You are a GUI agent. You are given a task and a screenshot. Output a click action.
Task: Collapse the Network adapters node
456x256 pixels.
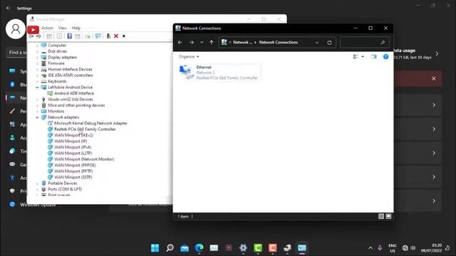37,117
